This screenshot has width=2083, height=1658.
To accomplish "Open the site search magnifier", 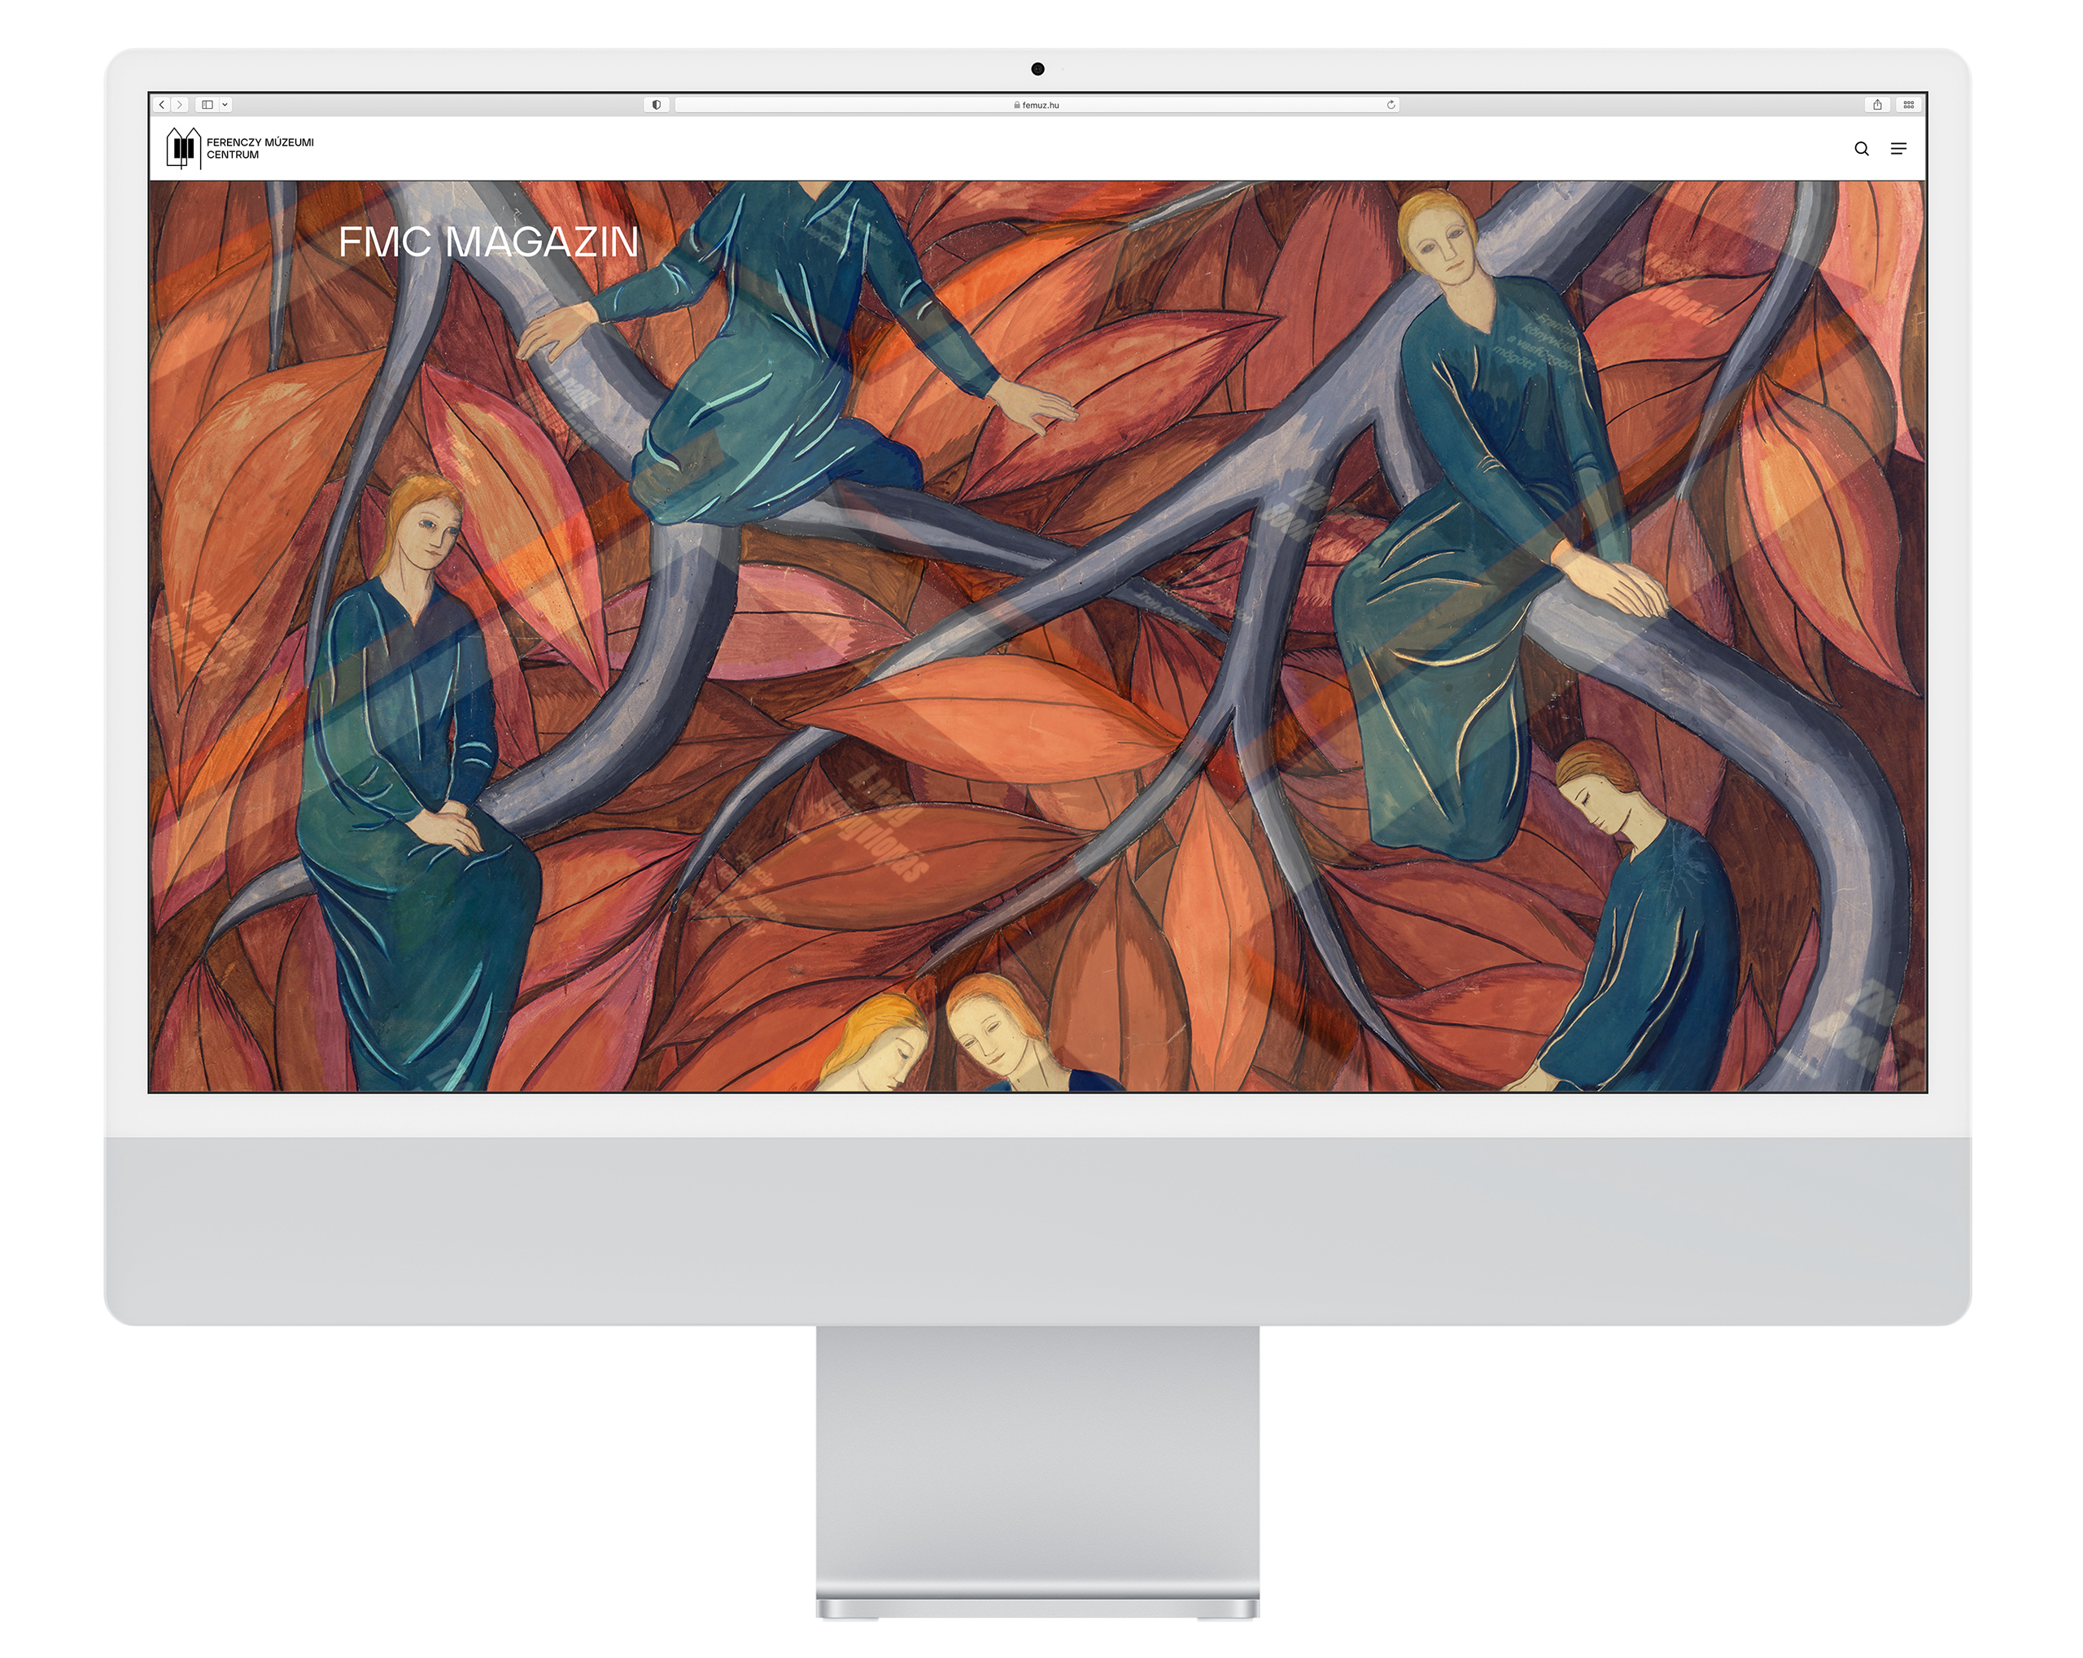I will point(1861,149).
